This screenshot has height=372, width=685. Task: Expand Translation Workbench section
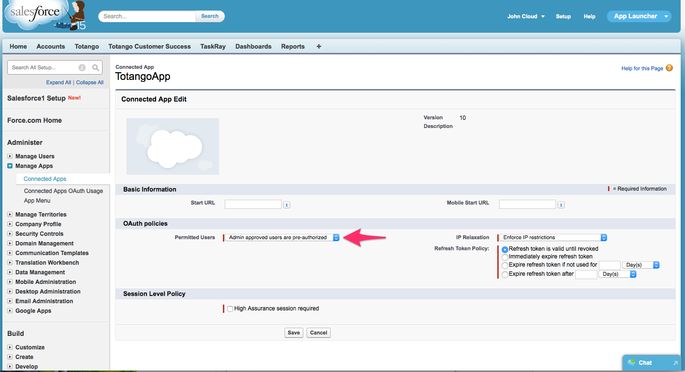pos(10,263)
